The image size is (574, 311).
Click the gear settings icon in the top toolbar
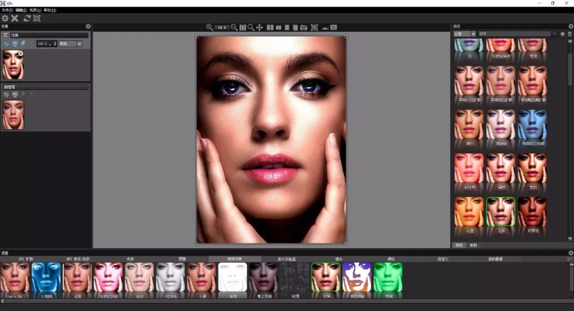coord(5,18)
